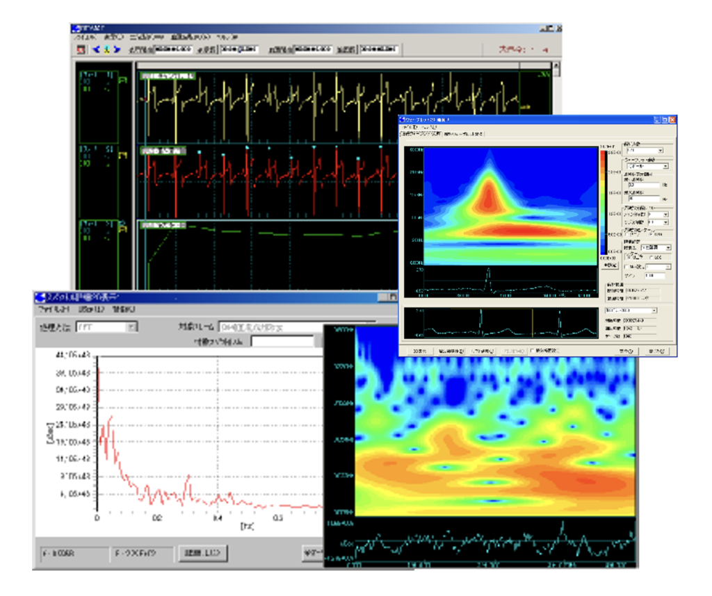The height and width of the screenshot is (596, 712).
Task: Click the empty input field in the spectrum window
Action: [x=282, y=341]
